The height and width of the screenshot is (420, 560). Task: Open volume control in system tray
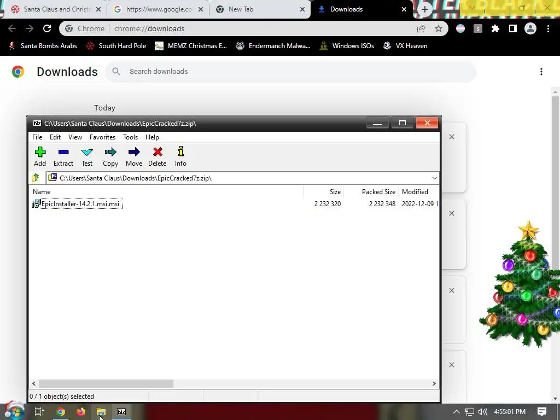click(x=482, y=412)
